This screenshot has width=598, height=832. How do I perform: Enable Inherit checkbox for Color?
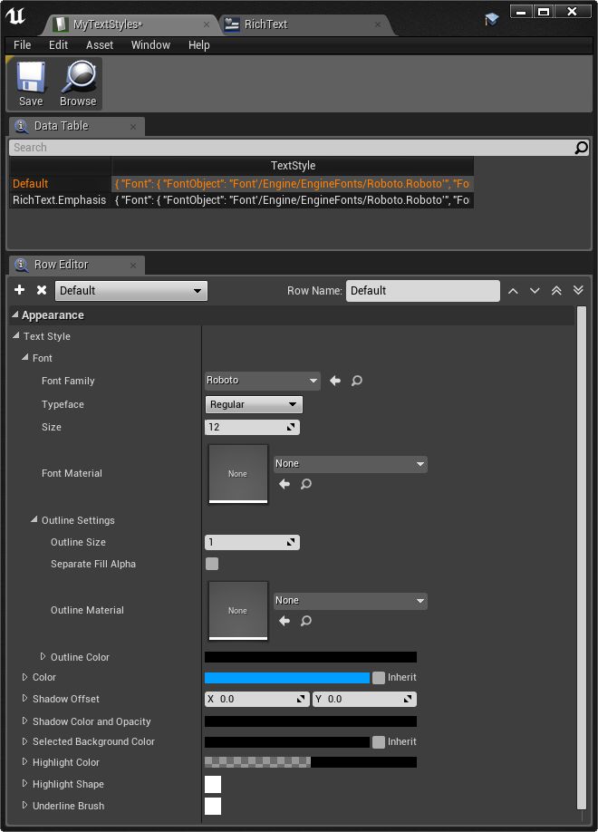(379, 677)
